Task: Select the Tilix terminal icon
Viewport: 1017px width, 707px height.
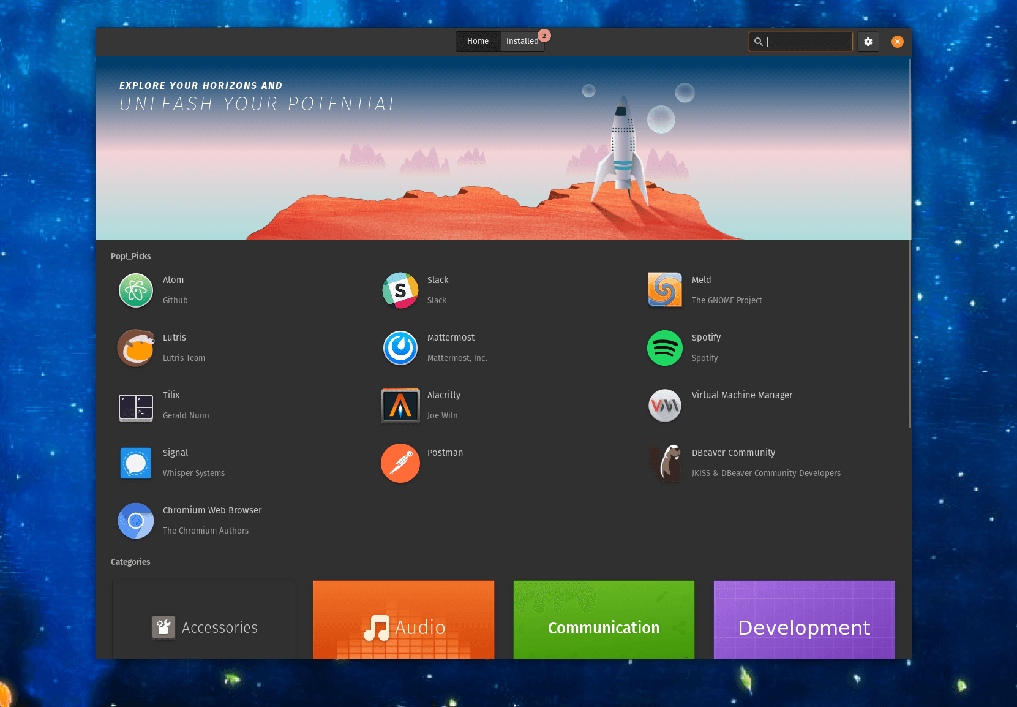Action: pyautogui.click(x=136, y=406)
